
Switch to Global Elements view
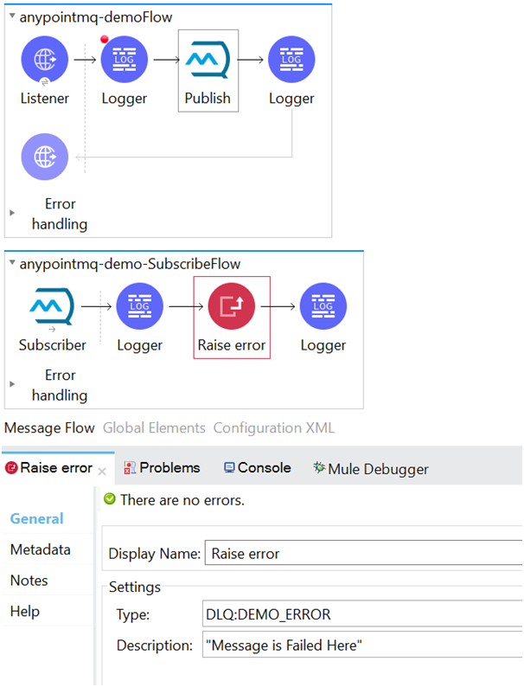pos(154,427)
